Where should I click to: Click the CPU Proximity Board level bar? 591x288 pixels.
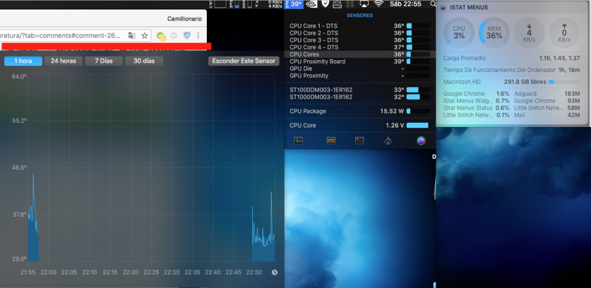[418, 62]
